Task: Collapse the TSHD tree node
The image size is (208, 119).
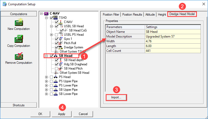Action: point(46,18)
